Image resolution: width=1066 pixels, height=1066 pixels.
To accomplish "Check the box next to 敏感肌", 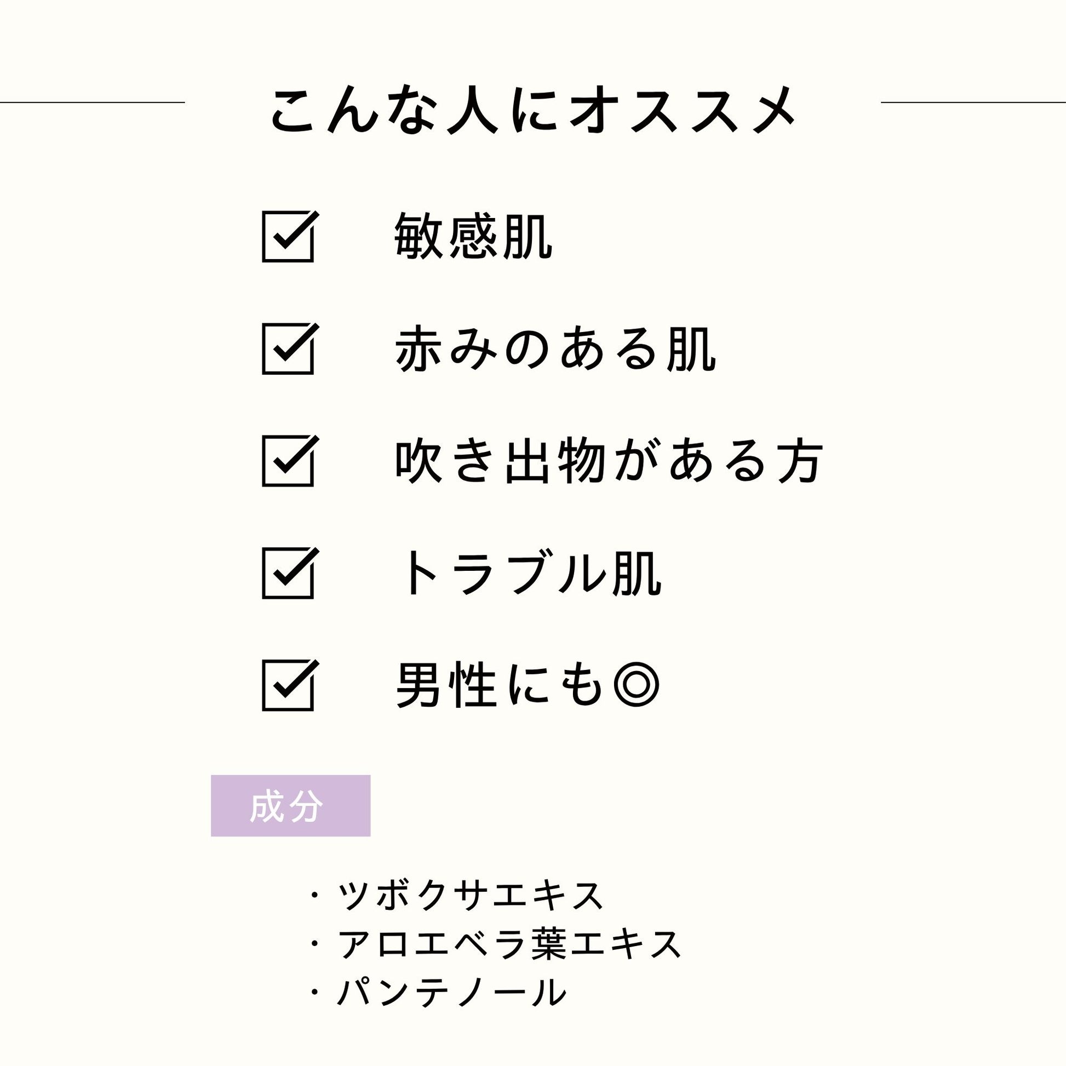I will coord(288,237).
